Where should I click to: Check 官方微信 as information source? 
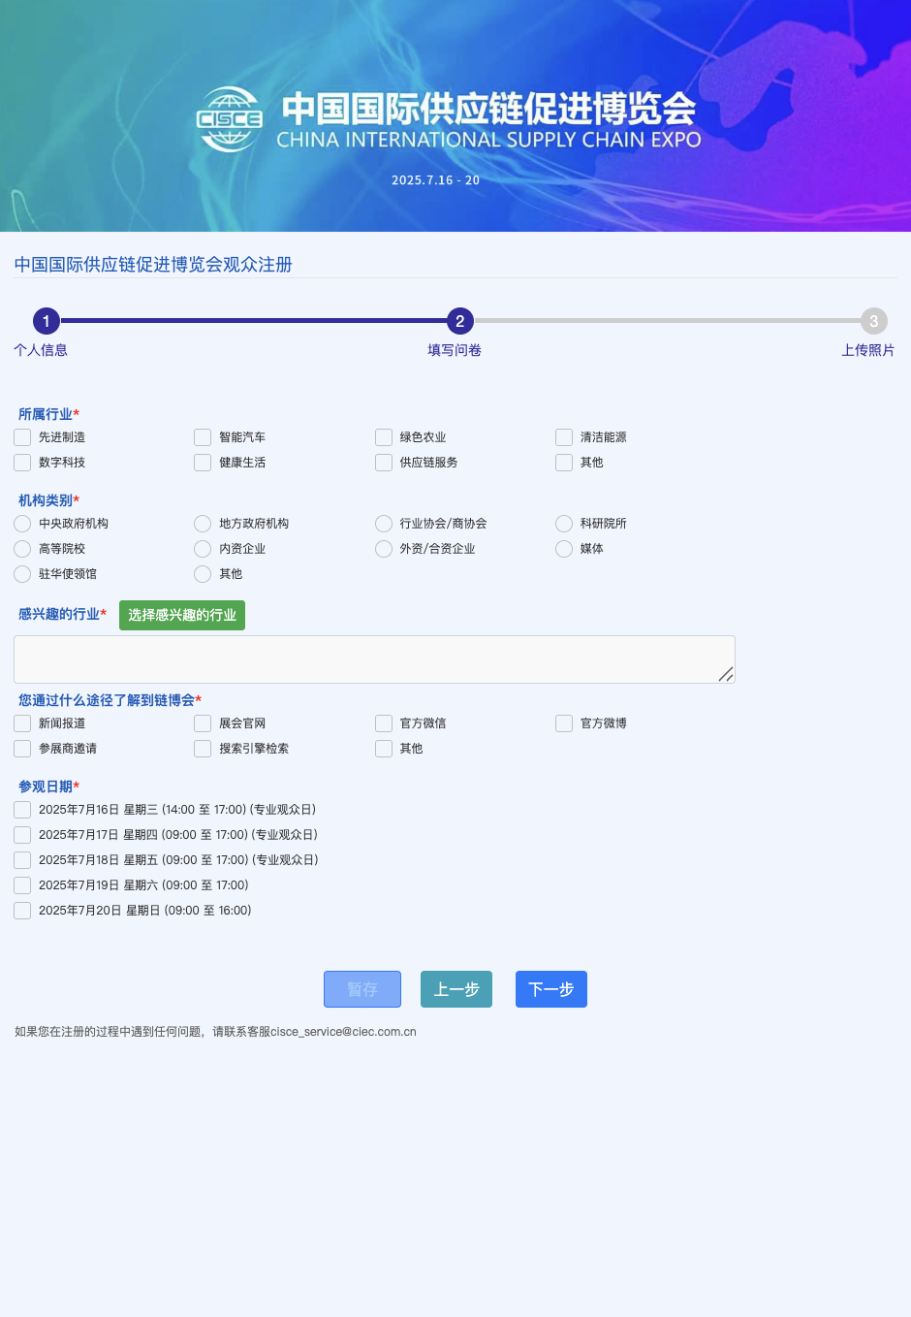pos(384,723)
